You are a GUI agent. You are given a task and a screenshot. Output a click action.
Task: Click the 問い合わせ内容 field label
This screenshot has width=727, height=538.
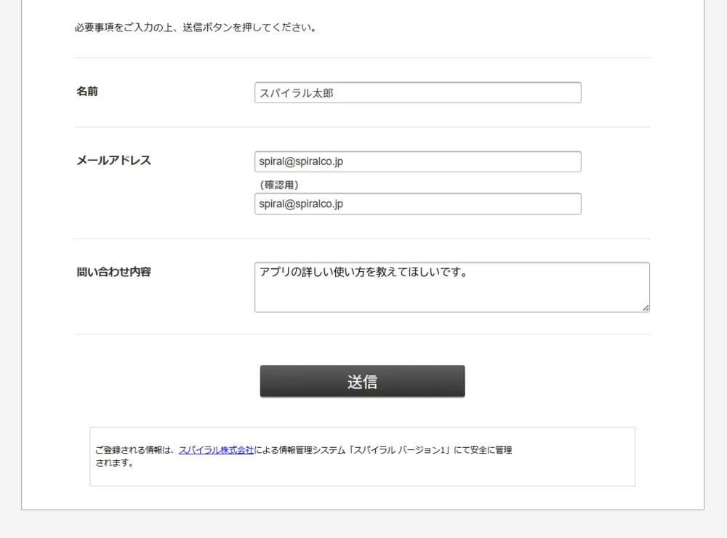coord(113,272)
